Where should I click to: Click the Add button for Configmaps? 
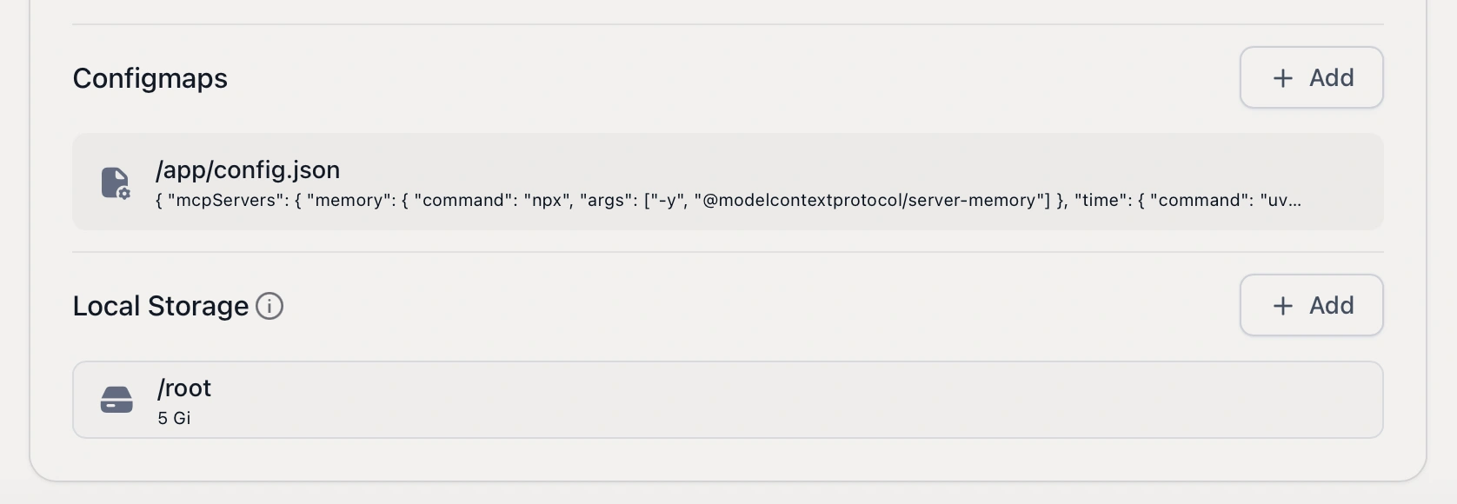pos(1311,78)
